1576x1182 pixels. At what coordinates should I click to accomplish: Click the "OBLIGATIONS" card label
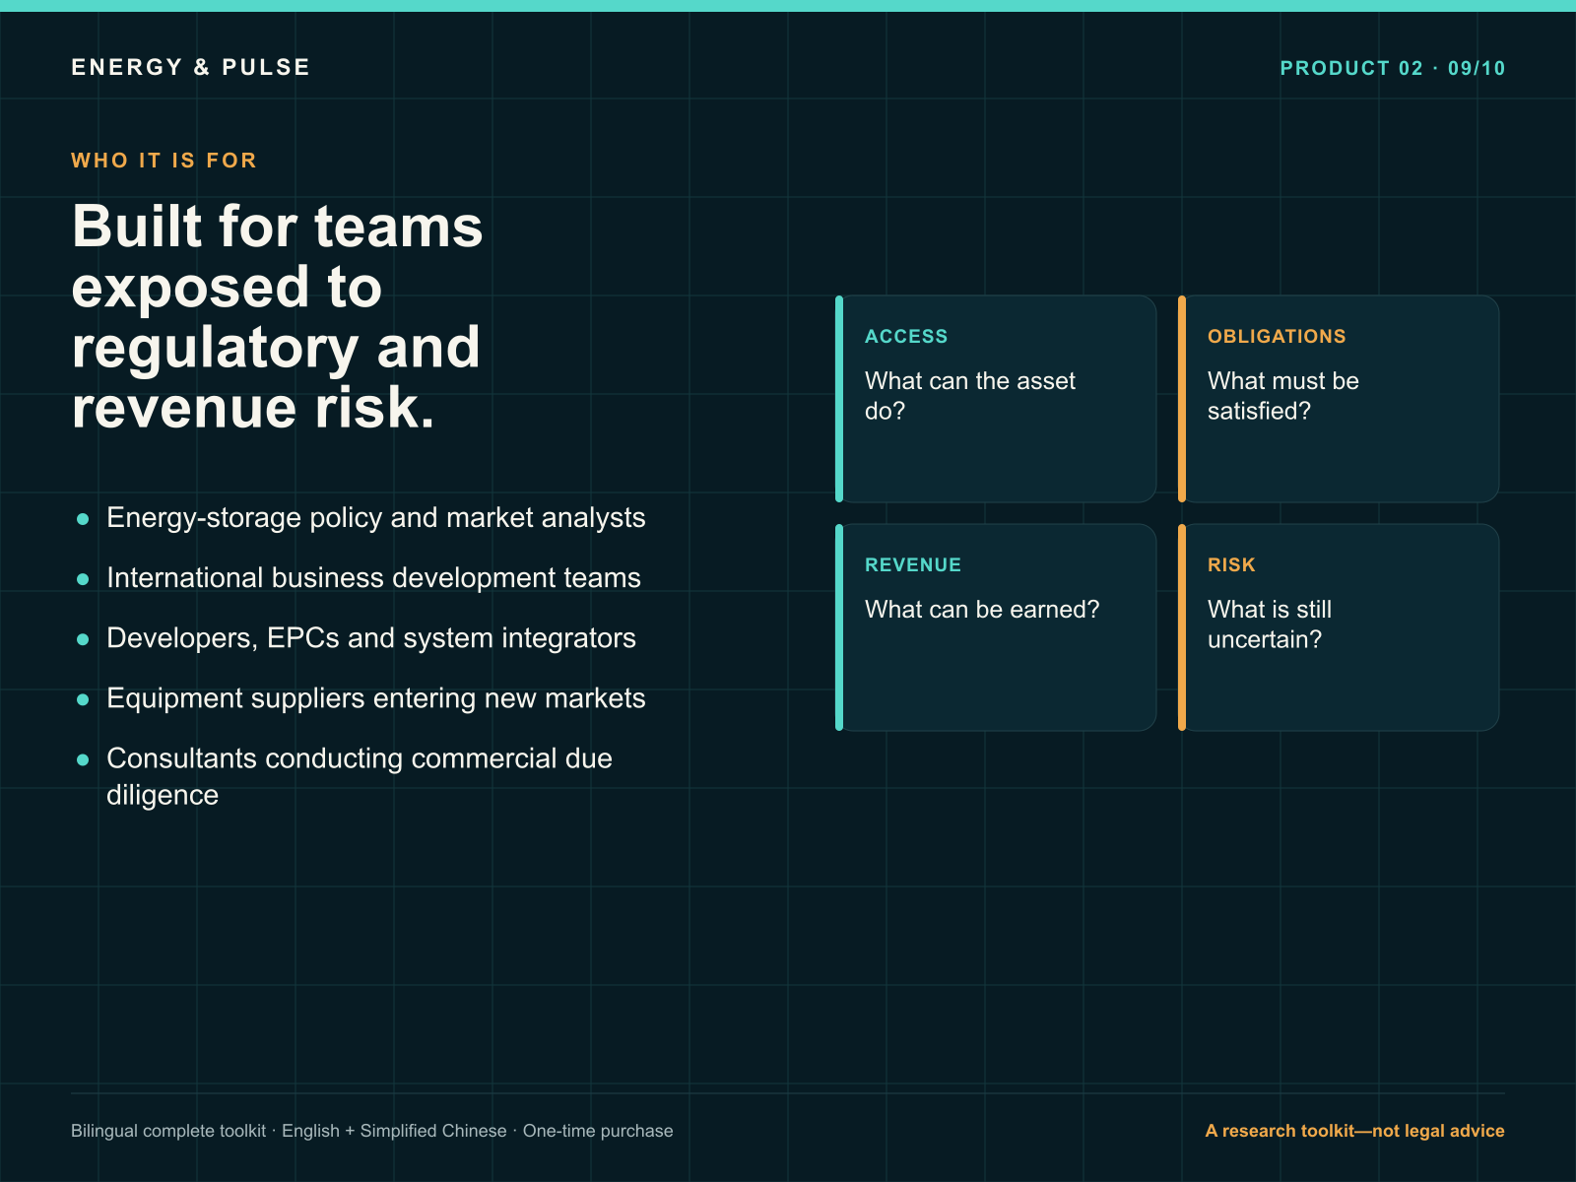click(1277, 336)
